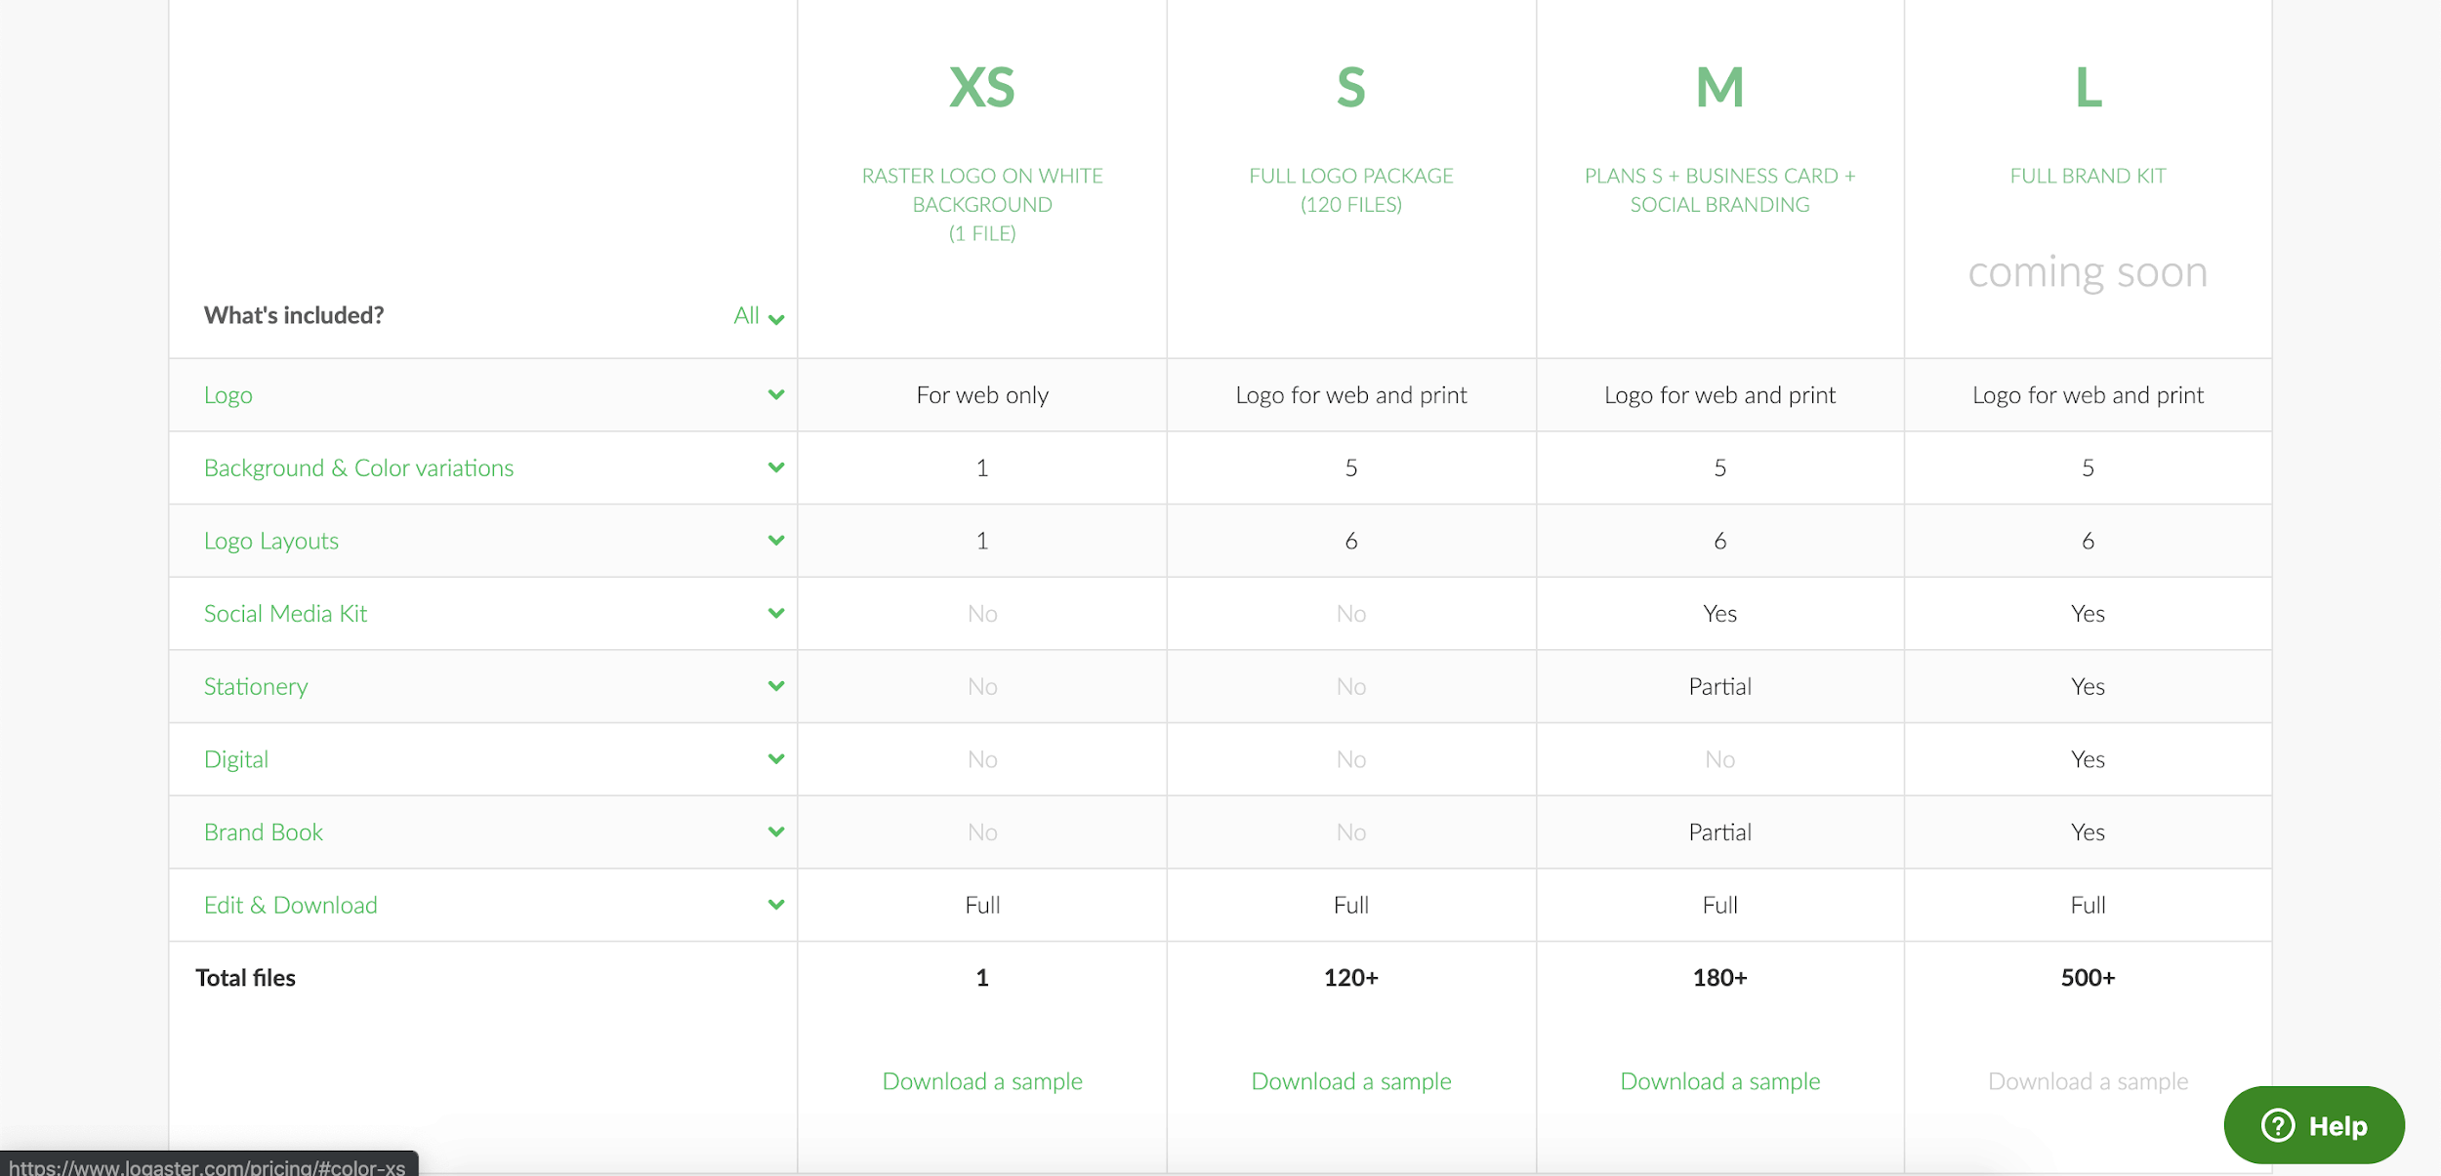Screen dimensions: 2441x1176
Task: Click the Edit & Download label
Action: pyautogui.click(x=291, y=905)
